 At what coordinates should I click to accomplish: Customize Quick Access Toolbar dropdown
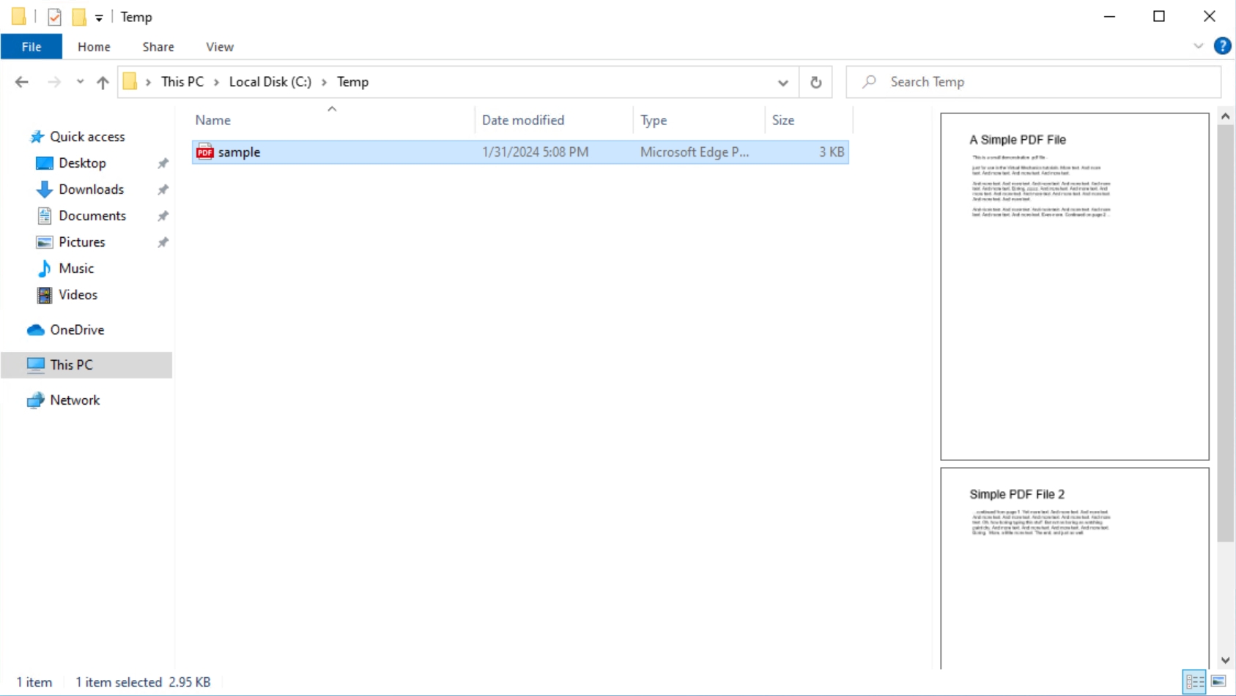pos(99,18)
